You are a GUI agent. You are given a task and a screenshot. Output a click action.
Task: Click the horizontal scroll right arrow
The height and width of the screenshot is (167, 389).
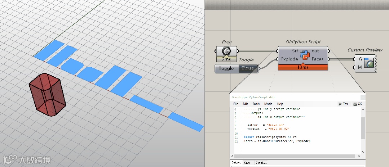point(359,156)
